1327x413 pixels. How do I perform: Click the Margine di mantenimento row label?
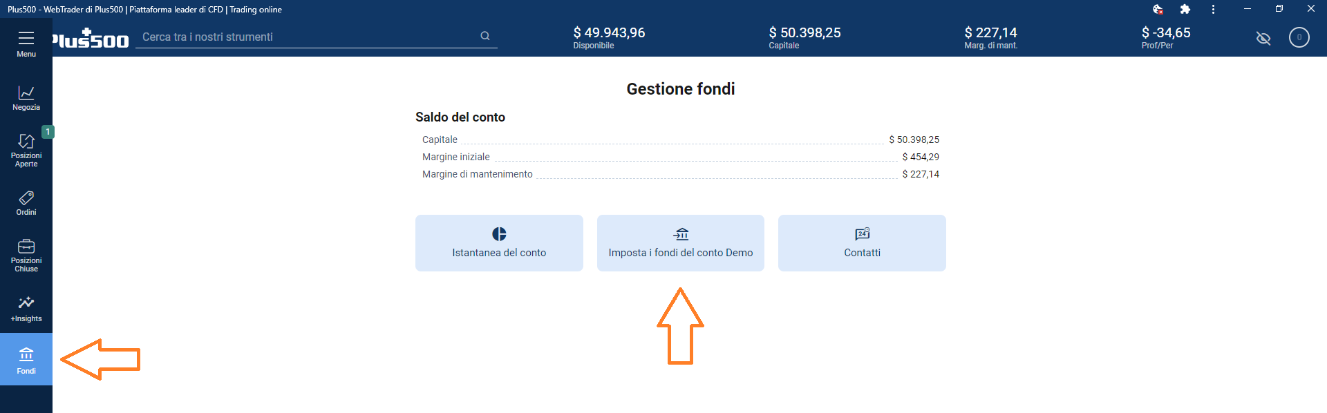[x=478, y=174]
